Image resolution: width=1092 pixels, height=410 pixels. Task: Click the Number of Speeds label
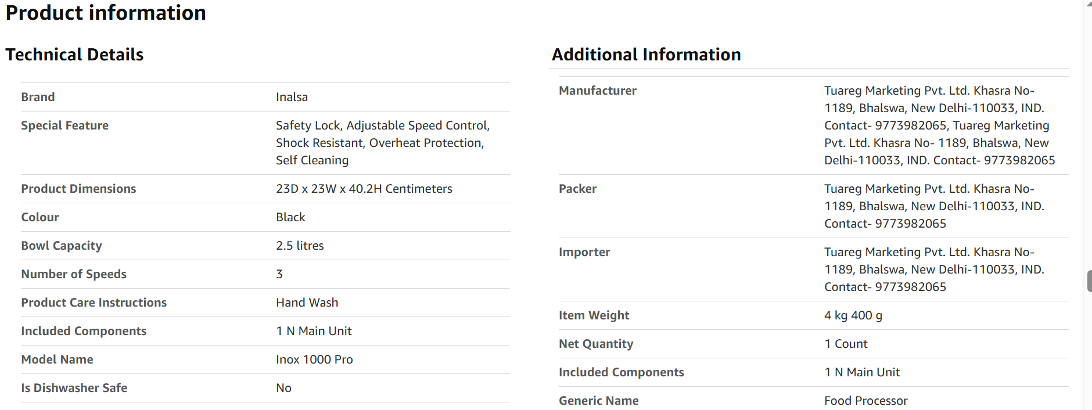pos(74,274)
